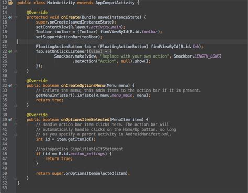The height and width of the screenshot is (193, 248).
Task: Click the activity_main layout reference
Action: [106, 27]
